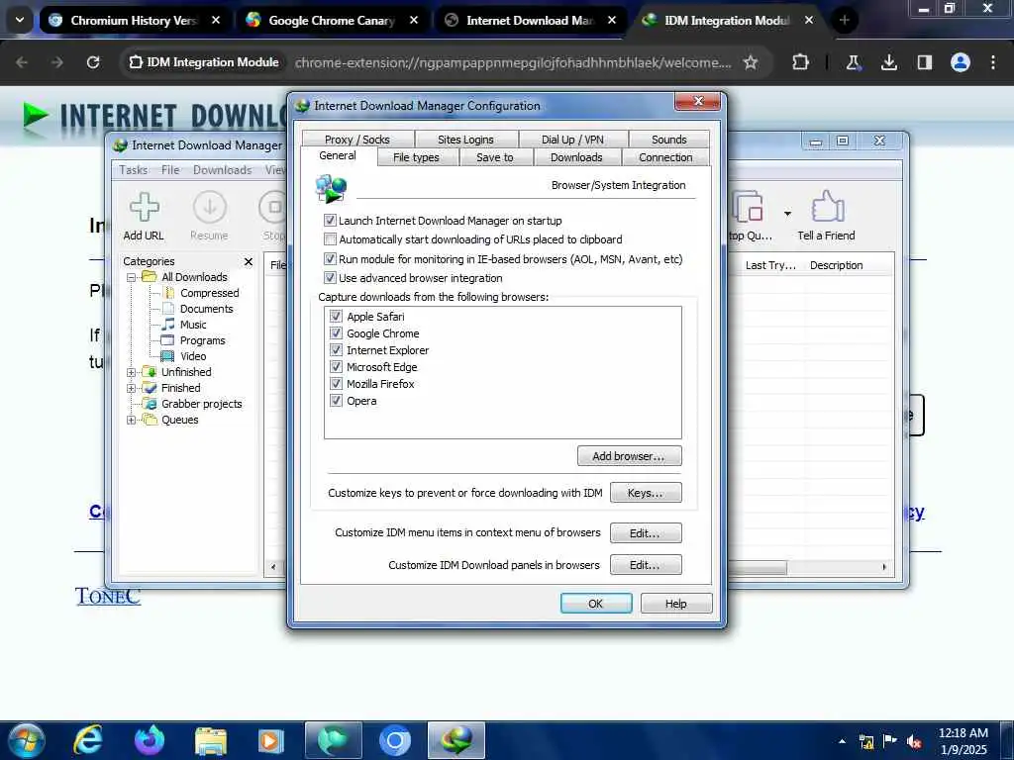Click the Resume toolbar icon

coord(210,207)
